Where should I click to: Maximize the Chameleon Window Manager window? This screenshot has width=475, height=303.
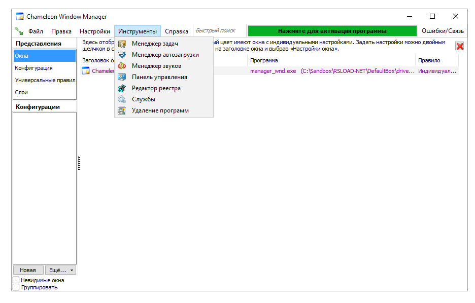(x=432, y=16)
